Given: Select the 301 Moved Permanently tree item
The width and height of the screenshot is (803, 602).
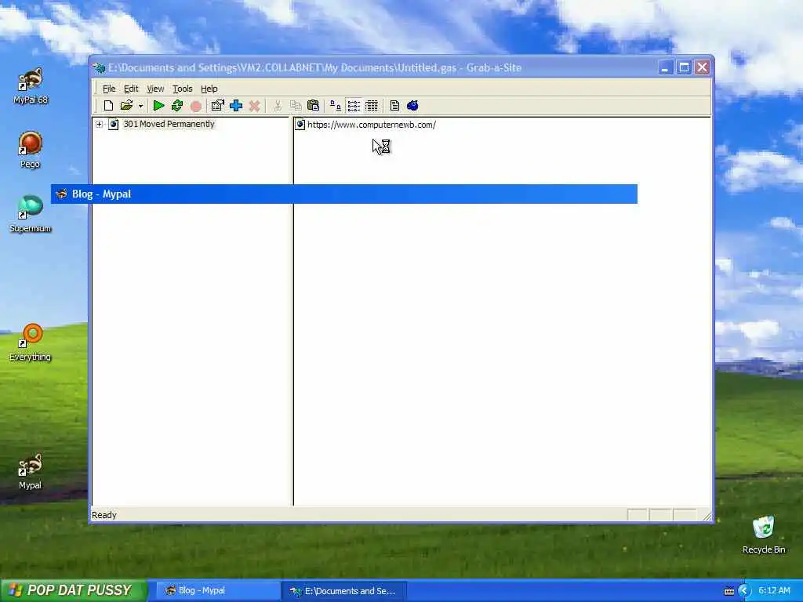Looking at the screenshot, I should tap(169, 124).
